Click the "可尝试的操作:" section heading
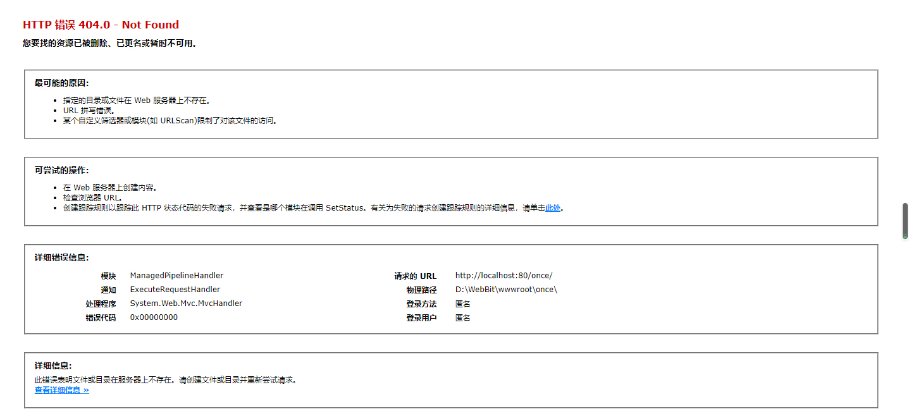909x418 pixels. tap(61, 170)
